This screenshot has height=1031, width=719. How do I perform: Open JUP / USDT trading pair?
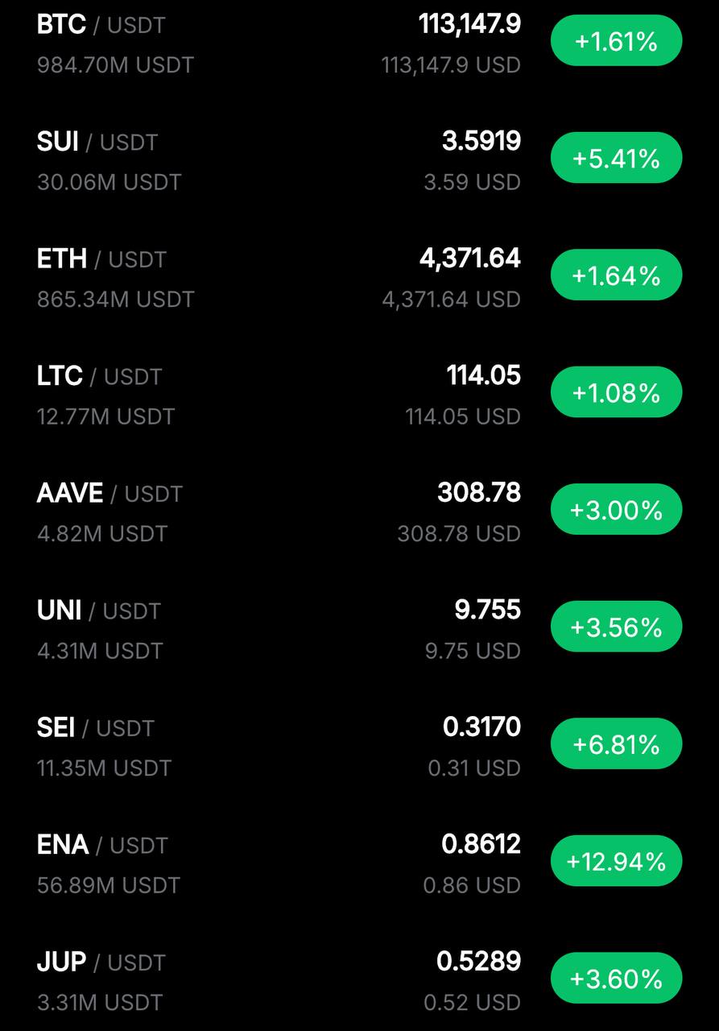359,979
